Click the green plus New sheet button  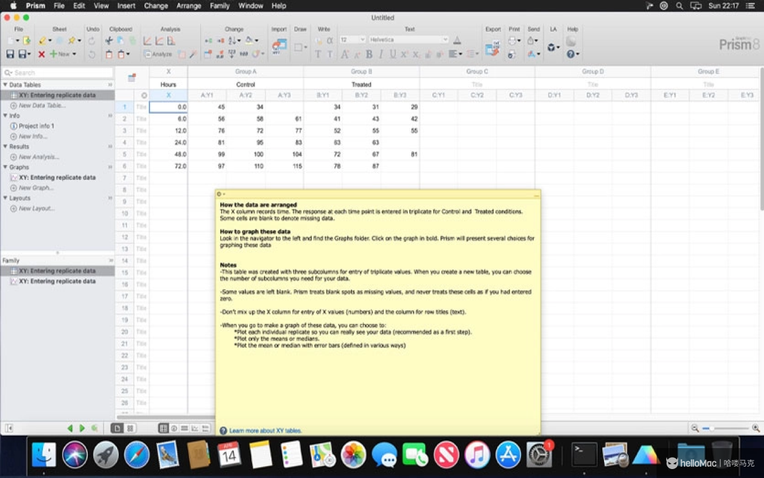(x=61, y=54)
